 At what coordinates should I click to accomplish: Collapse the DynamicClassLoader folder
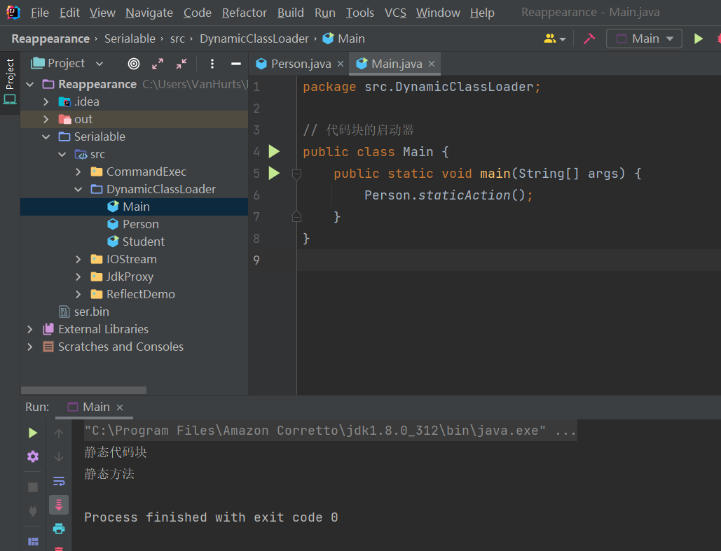click(78, 189)
